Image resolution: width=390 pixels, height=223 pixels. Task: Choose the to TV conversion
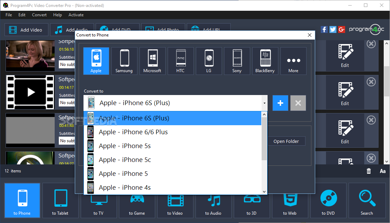point(98,206)
